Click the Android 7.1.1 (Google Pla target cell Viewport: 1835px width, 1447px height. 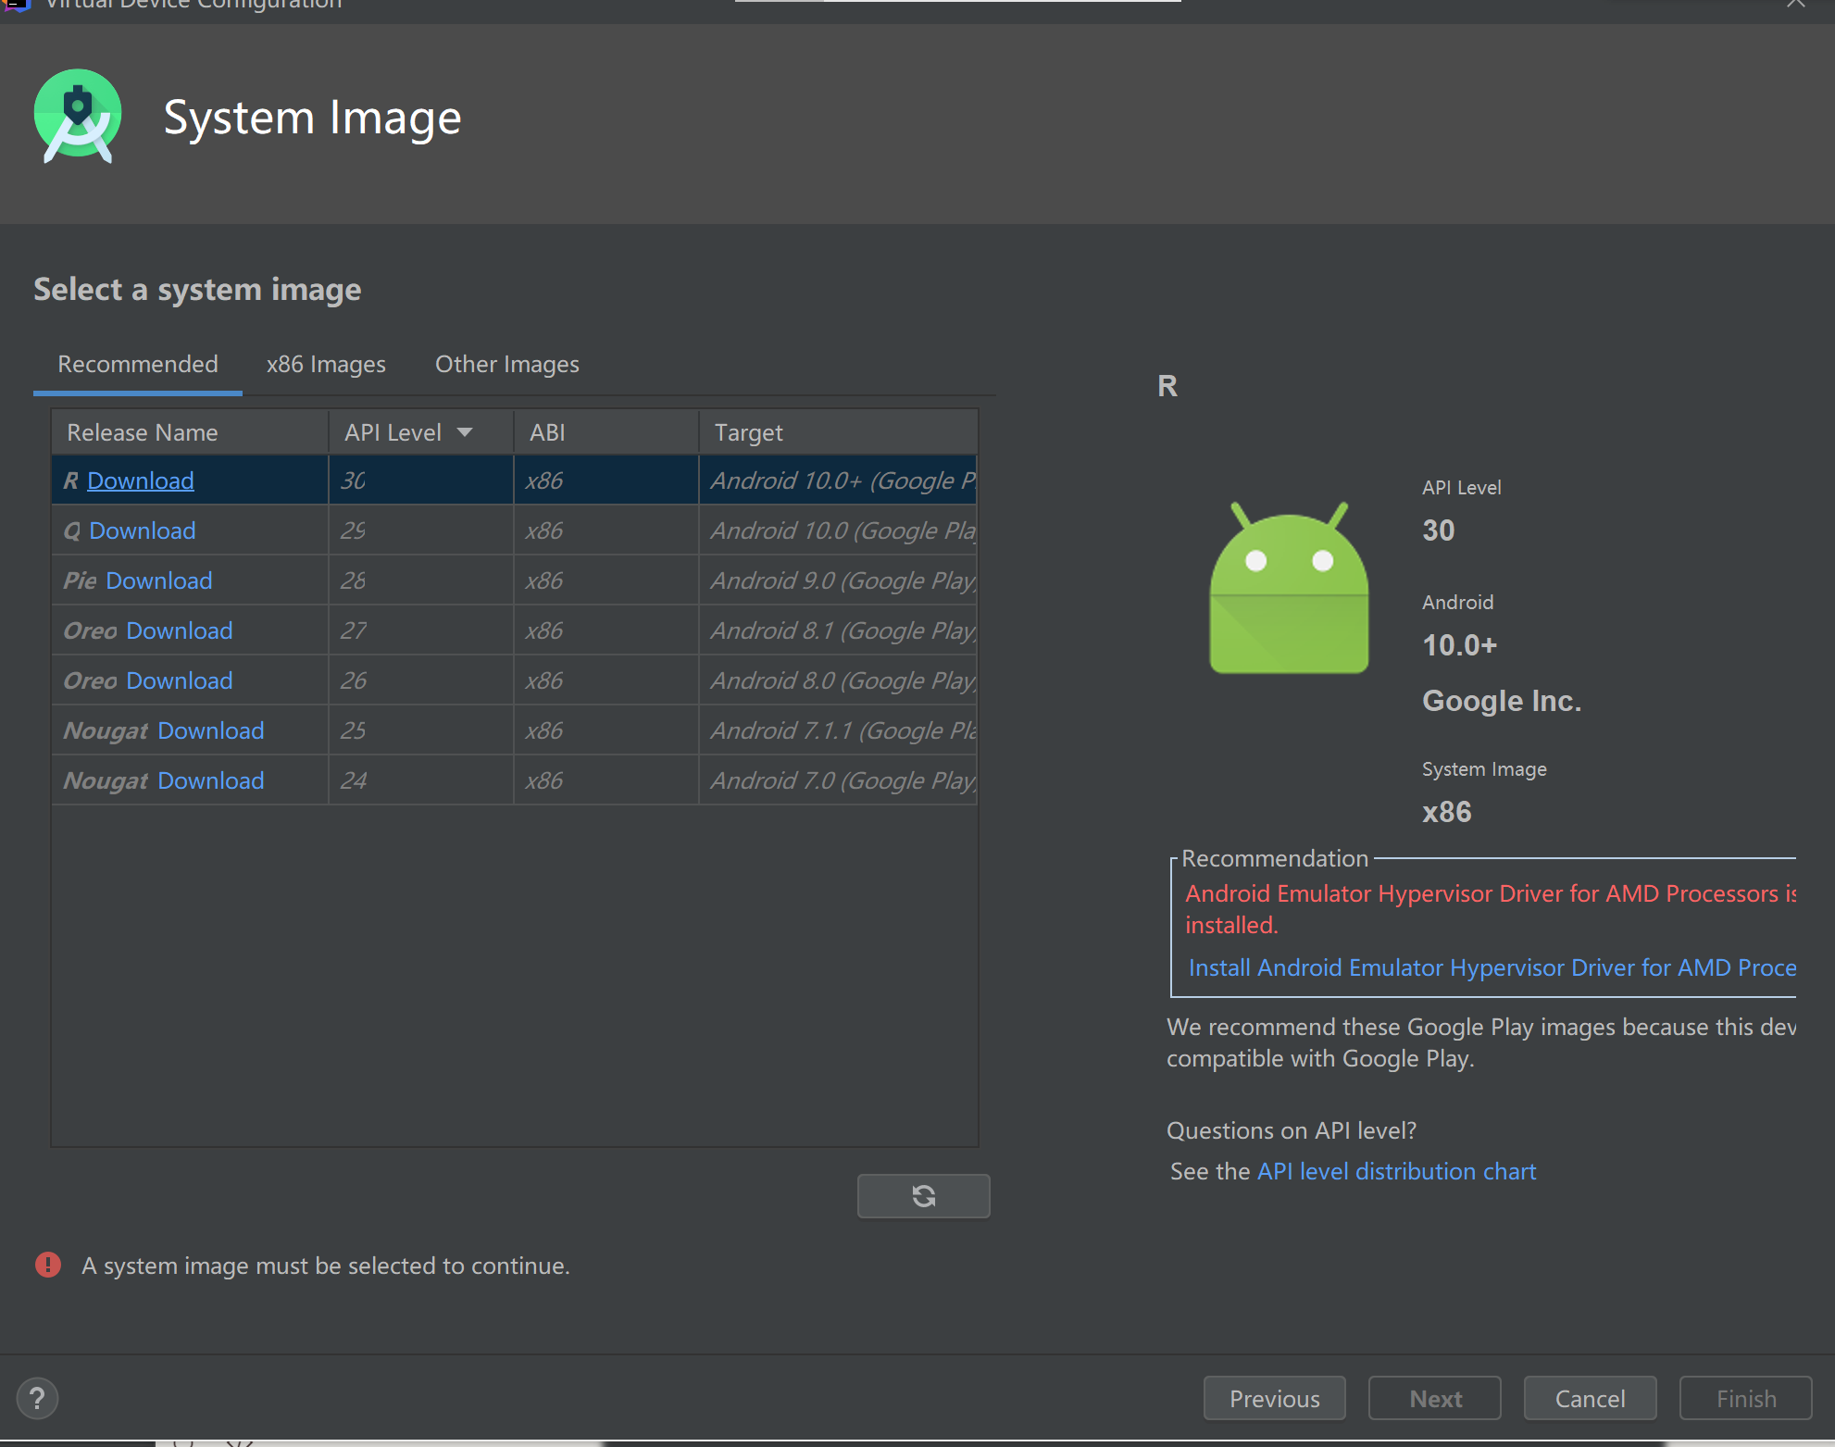click(x=838, y=730)
